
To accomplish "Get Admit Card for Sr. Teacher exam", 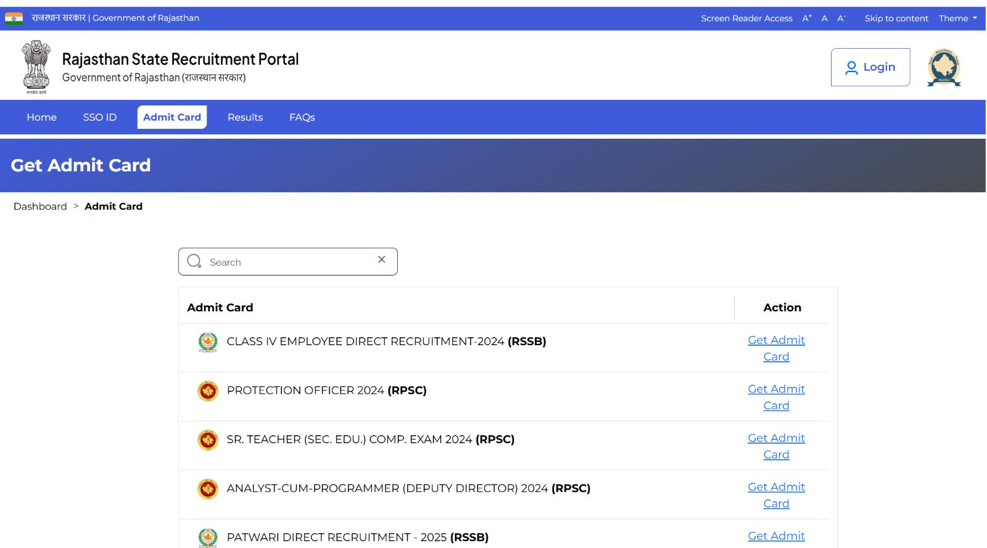I will (776, 446).
